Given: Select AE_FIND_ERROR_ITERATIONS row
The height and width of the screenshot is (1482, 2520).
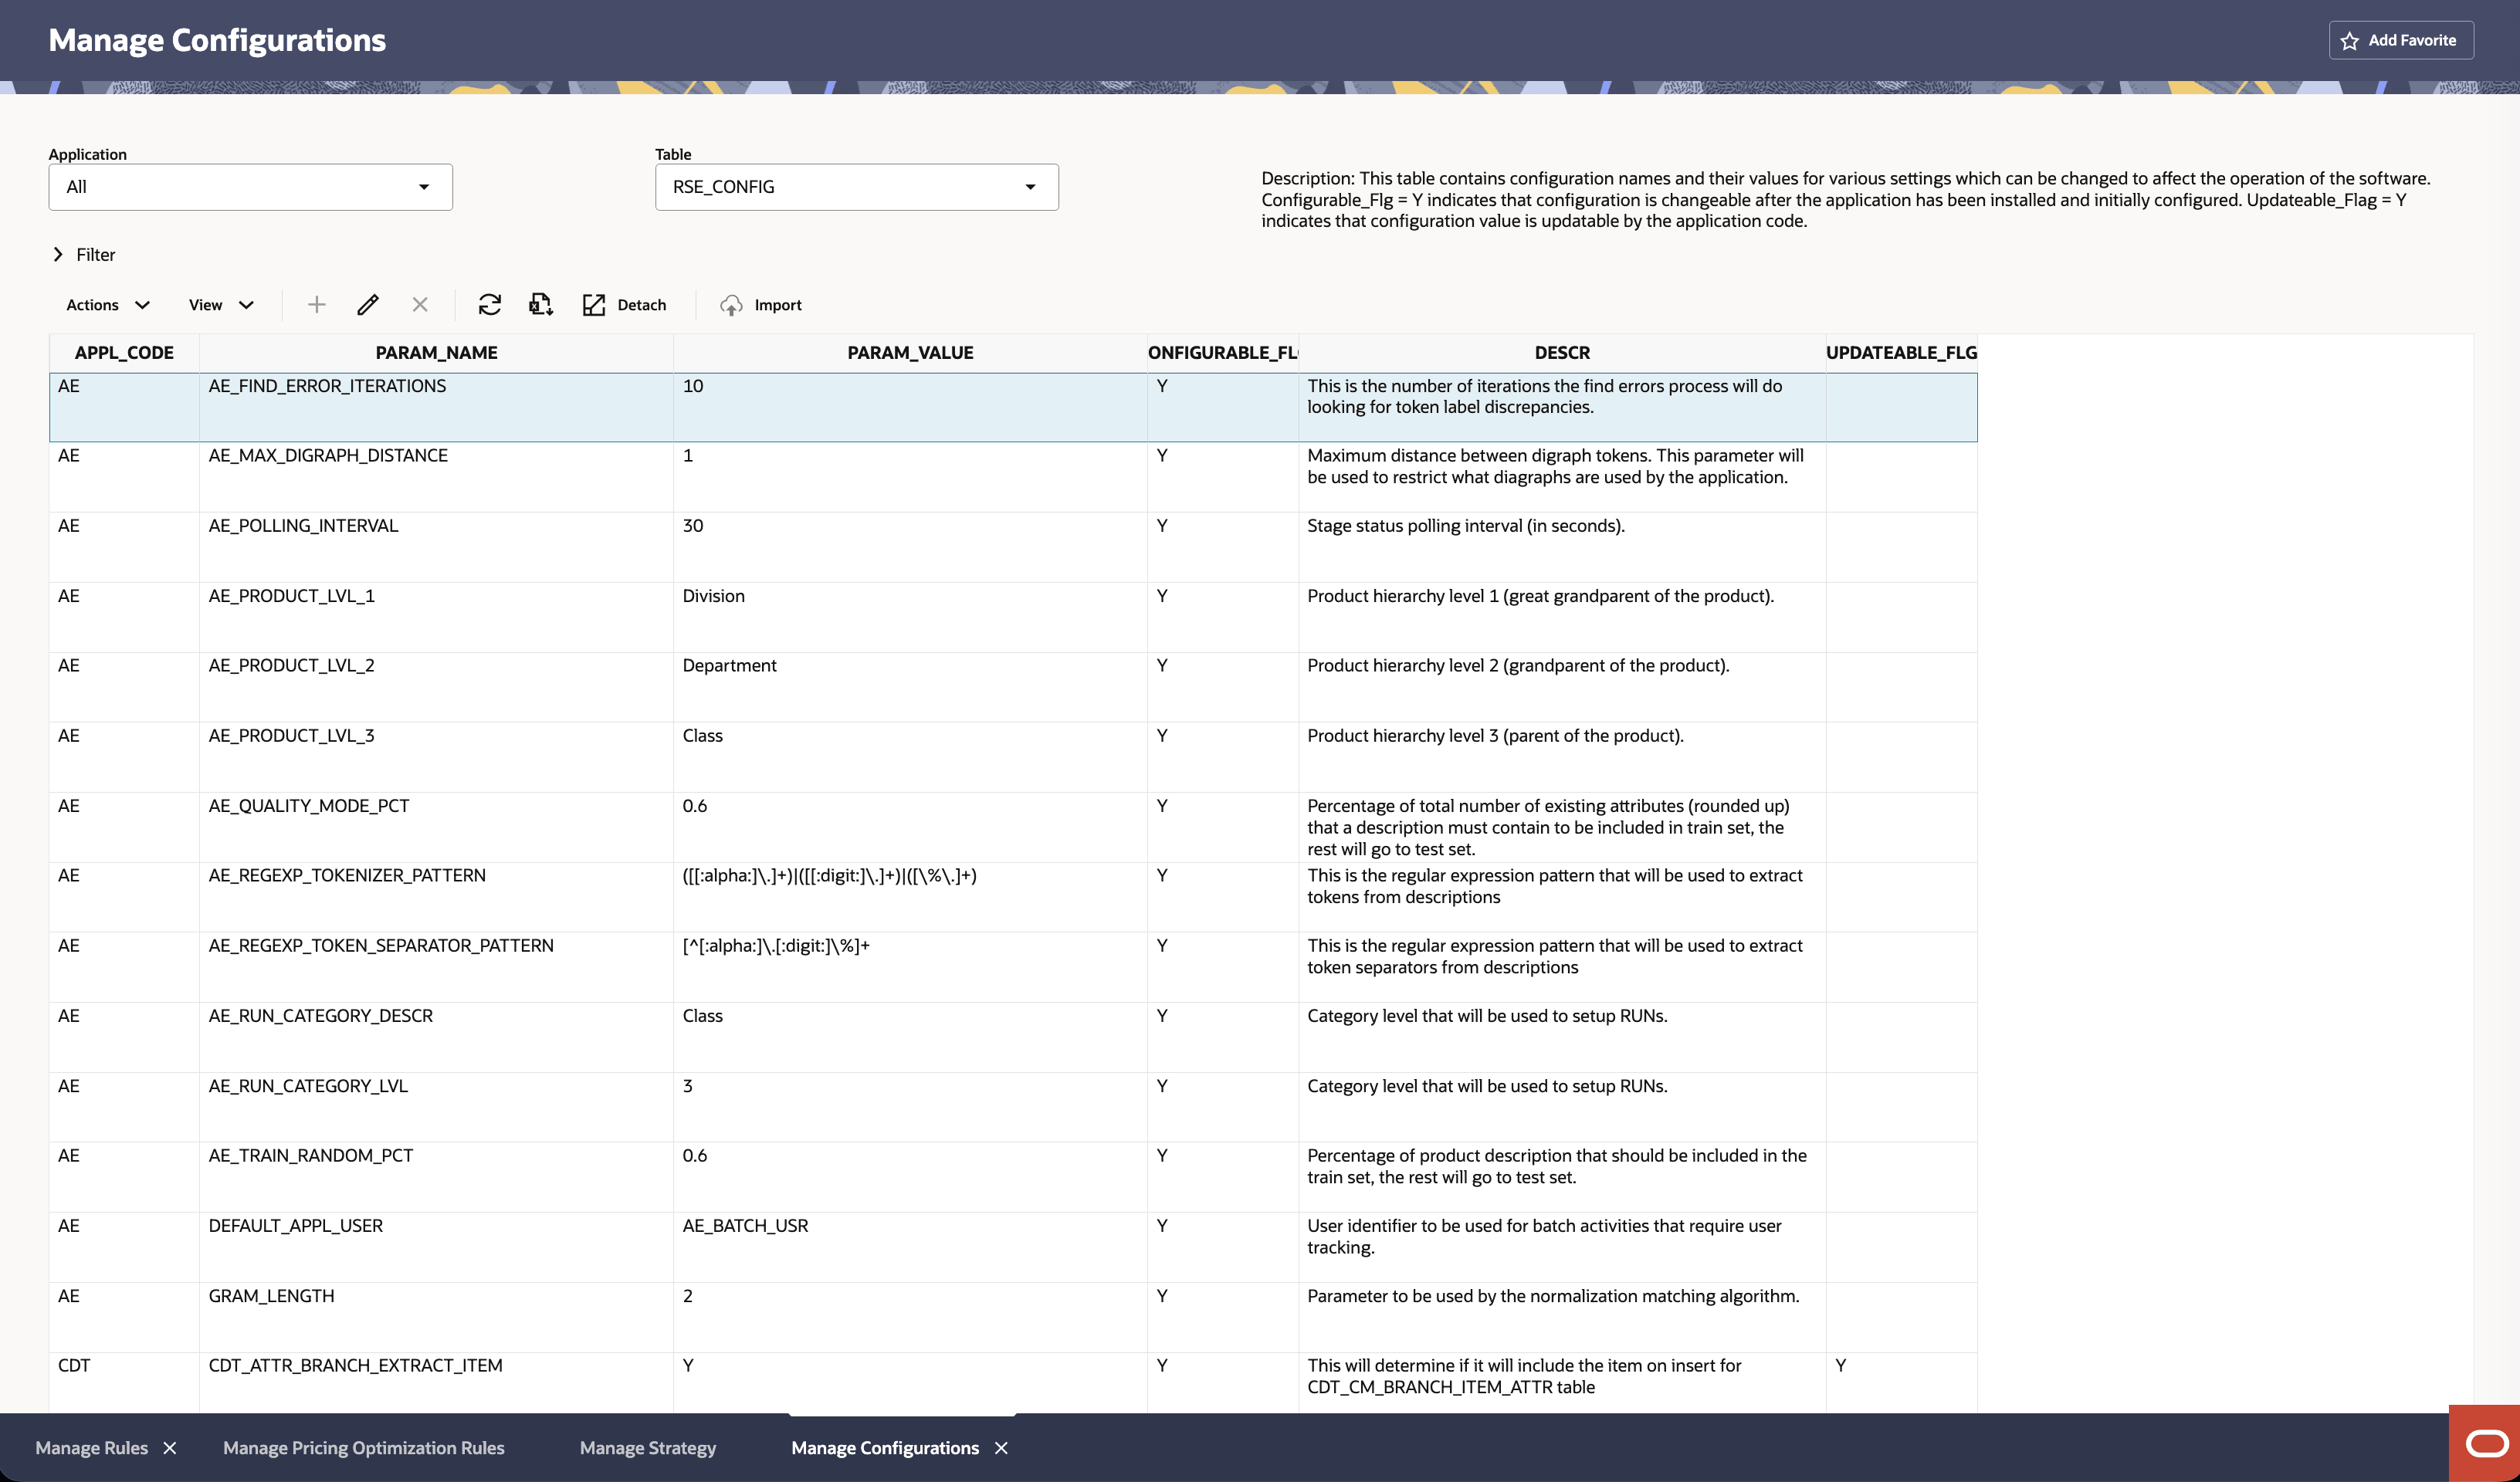Looking at the screenshot, I should click(1013, 407).
